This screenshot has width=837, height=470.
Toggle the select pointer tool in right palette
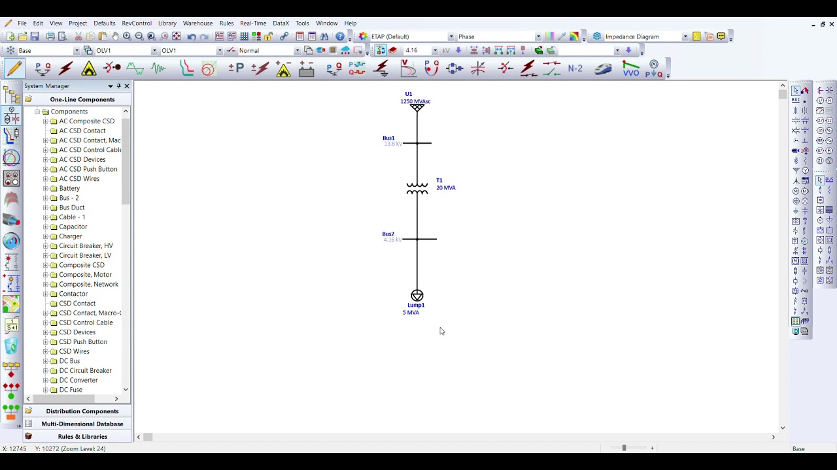click(796, 91)
